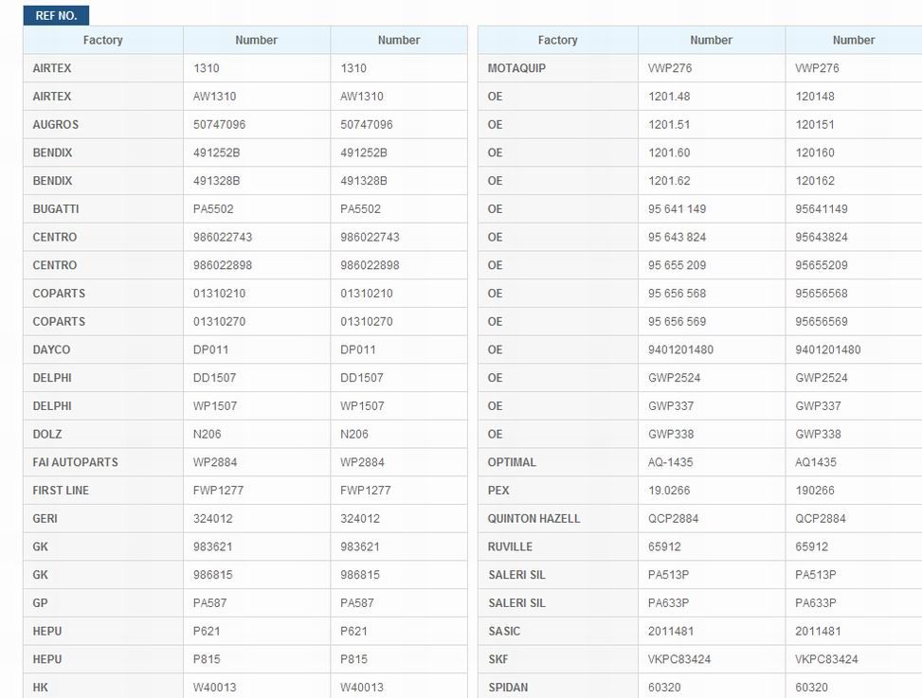Click the number 1201.60
This screenshot has height=698, width=922.
coord(669,152)
